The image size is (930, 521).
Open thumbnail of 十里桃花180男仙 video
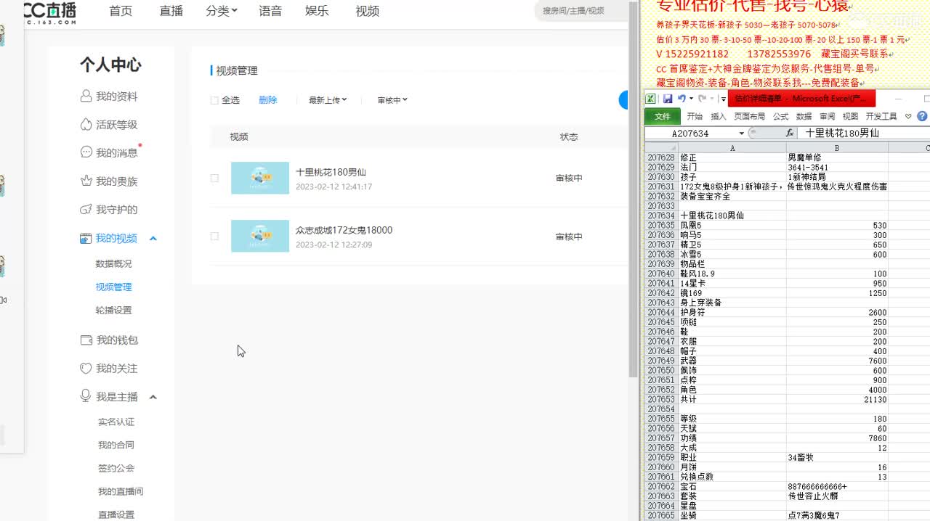coord(260,178)
